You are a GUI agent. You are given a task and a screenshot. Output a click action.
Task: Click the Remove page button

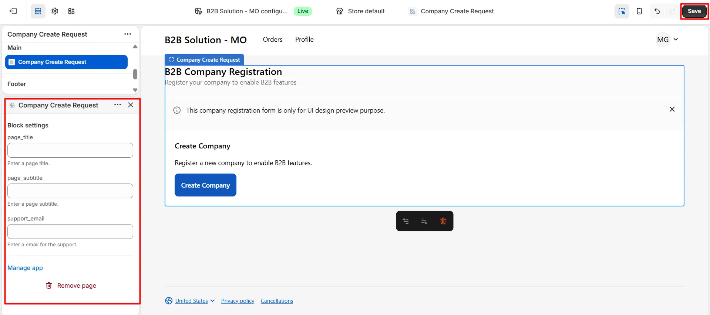click(71, 285)
